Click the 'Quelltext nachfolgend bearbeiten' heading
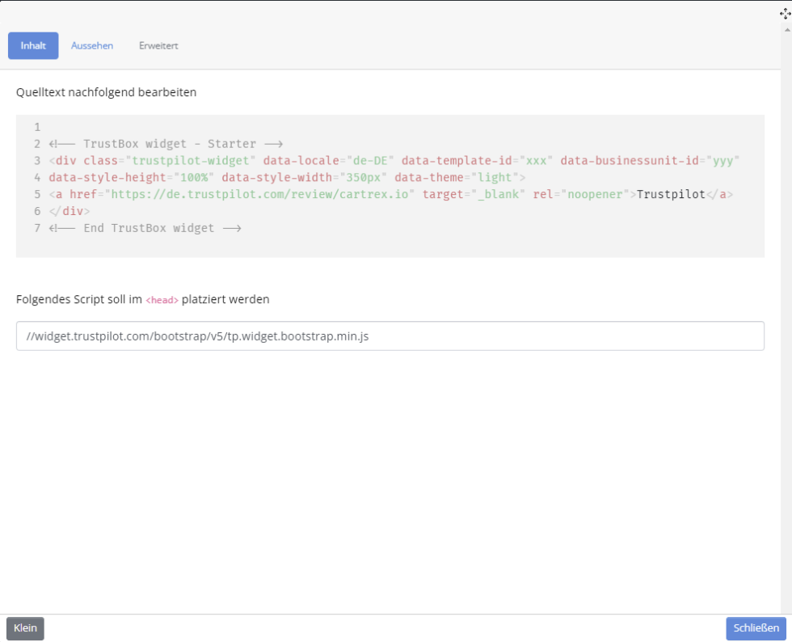This screenshot has width=792, height=642. 106,92
